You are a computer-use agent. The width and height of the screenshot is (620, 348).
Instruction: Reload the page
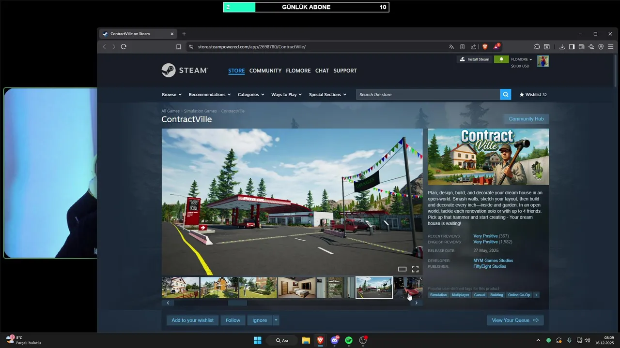pyautogui.click(x=124, y=47)
